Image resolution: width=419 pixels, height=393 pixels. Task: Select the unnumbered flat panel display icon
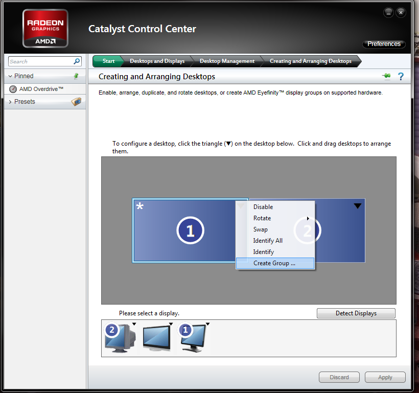157,337
